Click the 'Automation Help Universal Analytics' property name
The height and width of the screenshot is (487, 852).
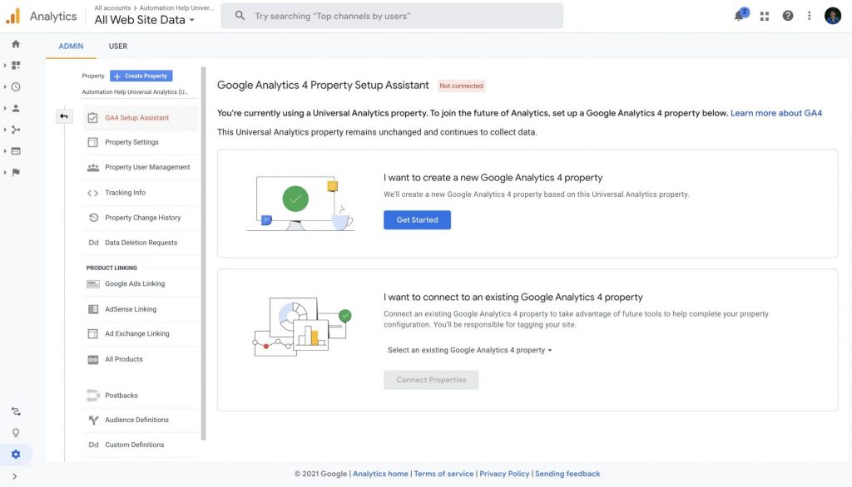pos(135,92)
